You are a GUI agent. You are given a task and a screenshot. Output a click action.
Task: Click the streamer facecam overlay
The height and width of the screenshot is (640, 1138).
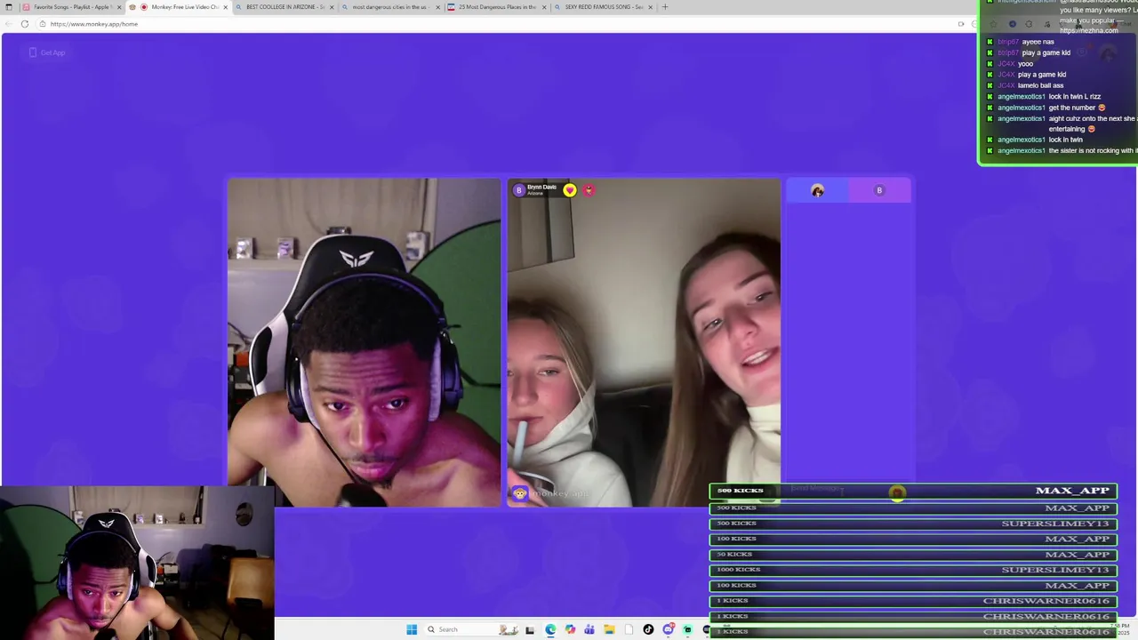coord(137,564)
